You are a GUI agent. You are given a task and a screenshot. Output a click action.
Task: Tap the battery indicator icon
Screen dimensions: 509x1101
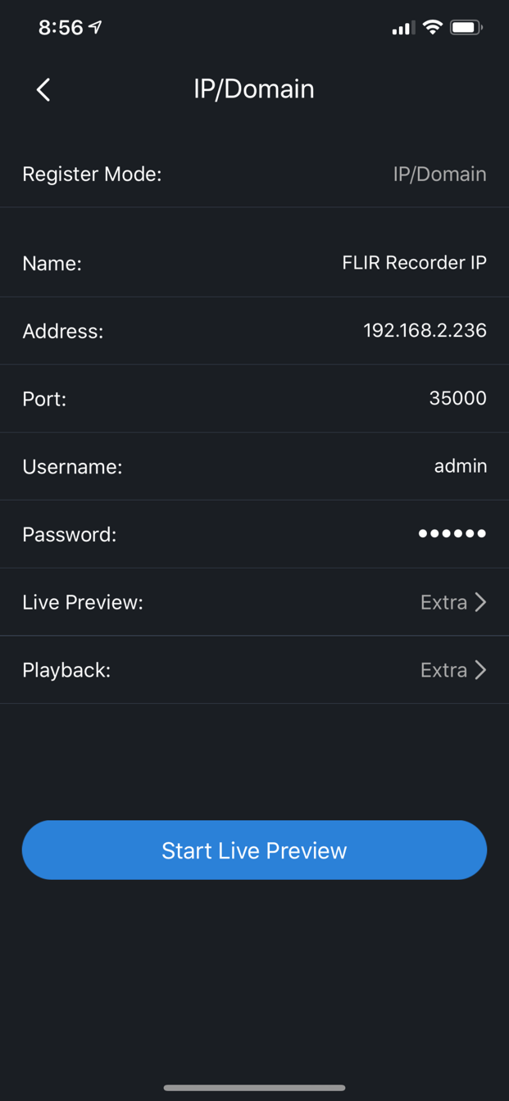pos(466,28)
